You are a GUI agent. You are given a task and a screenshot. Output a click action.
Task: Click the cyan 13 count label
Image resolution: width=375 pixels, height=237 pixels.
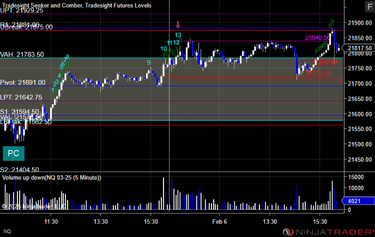coord(178,35)
